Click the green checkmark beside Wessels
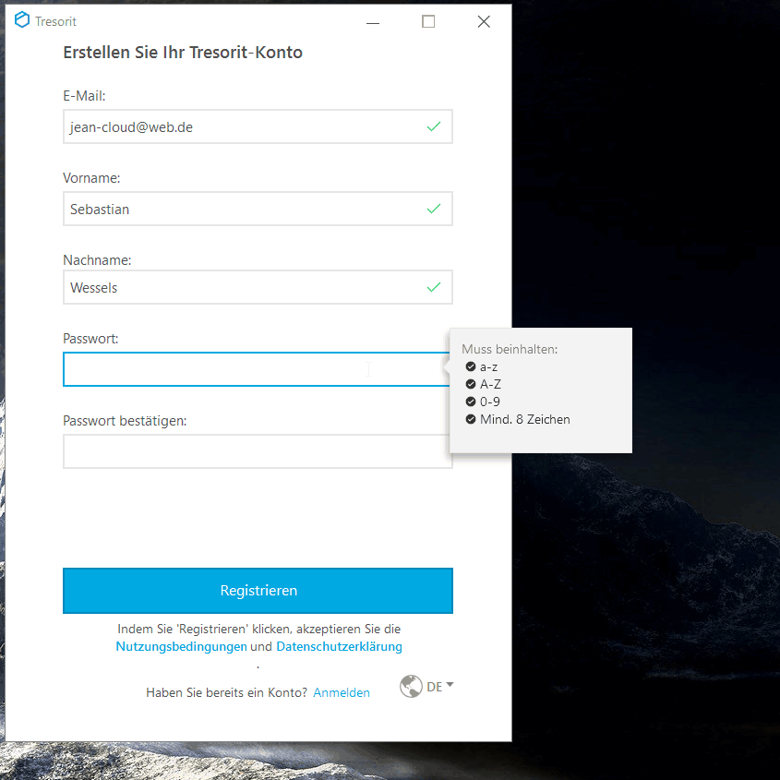The width and height of the screenshot is (780, 780). pos(434,288)
